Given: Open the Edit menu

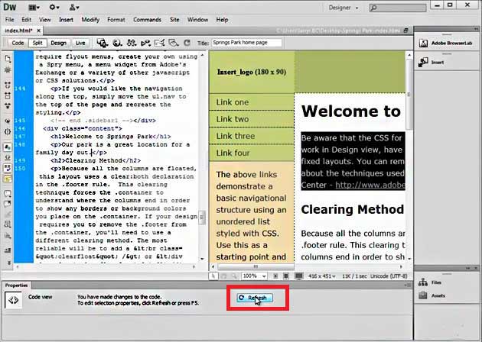Looking at the screenshot, I should (x=26, y=20).
